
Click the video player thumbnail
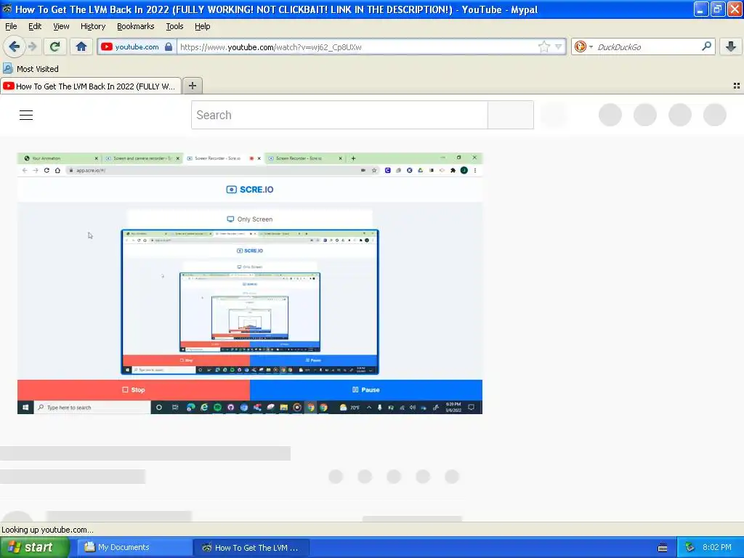coord(250,283)
